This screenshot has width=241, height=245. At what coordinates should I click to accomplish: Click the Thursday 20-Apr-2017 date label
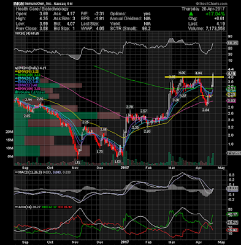point(203,9)
